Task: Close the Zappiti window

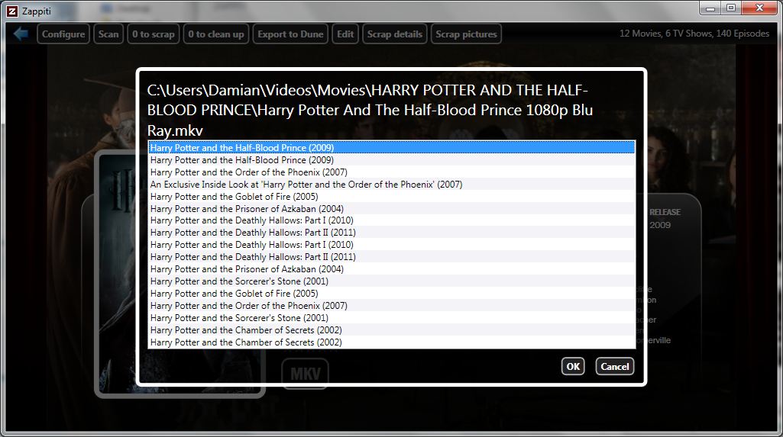Action: (759, 8)
